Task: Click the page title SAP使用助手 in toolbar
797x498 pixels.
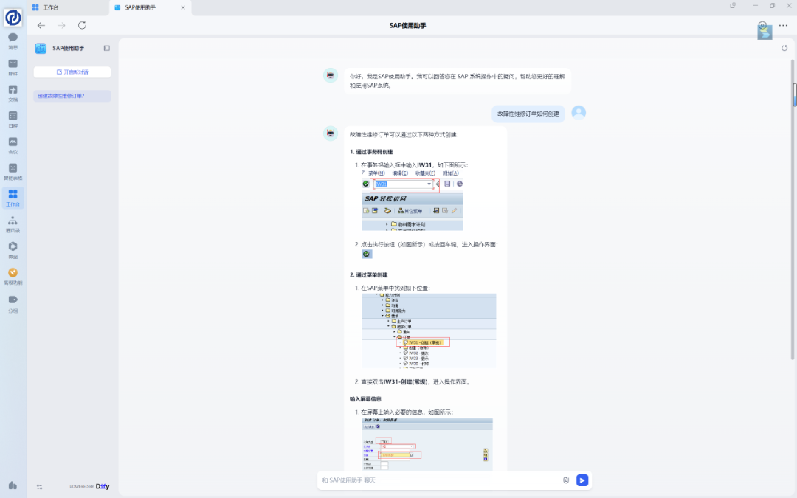Action: click(x=407, y=25)
